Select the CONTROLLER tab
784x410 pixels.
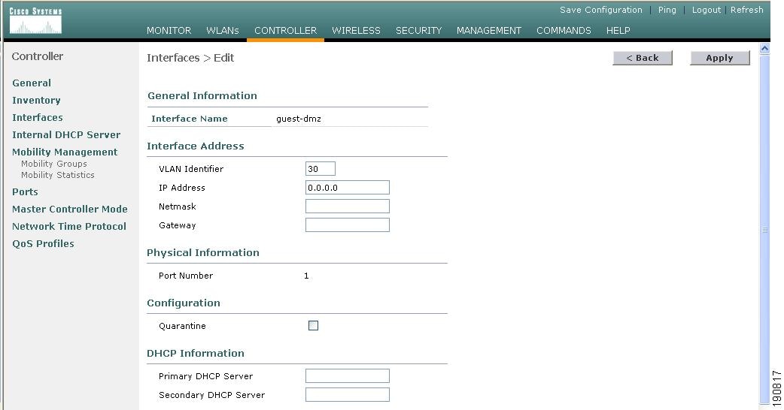285,31
